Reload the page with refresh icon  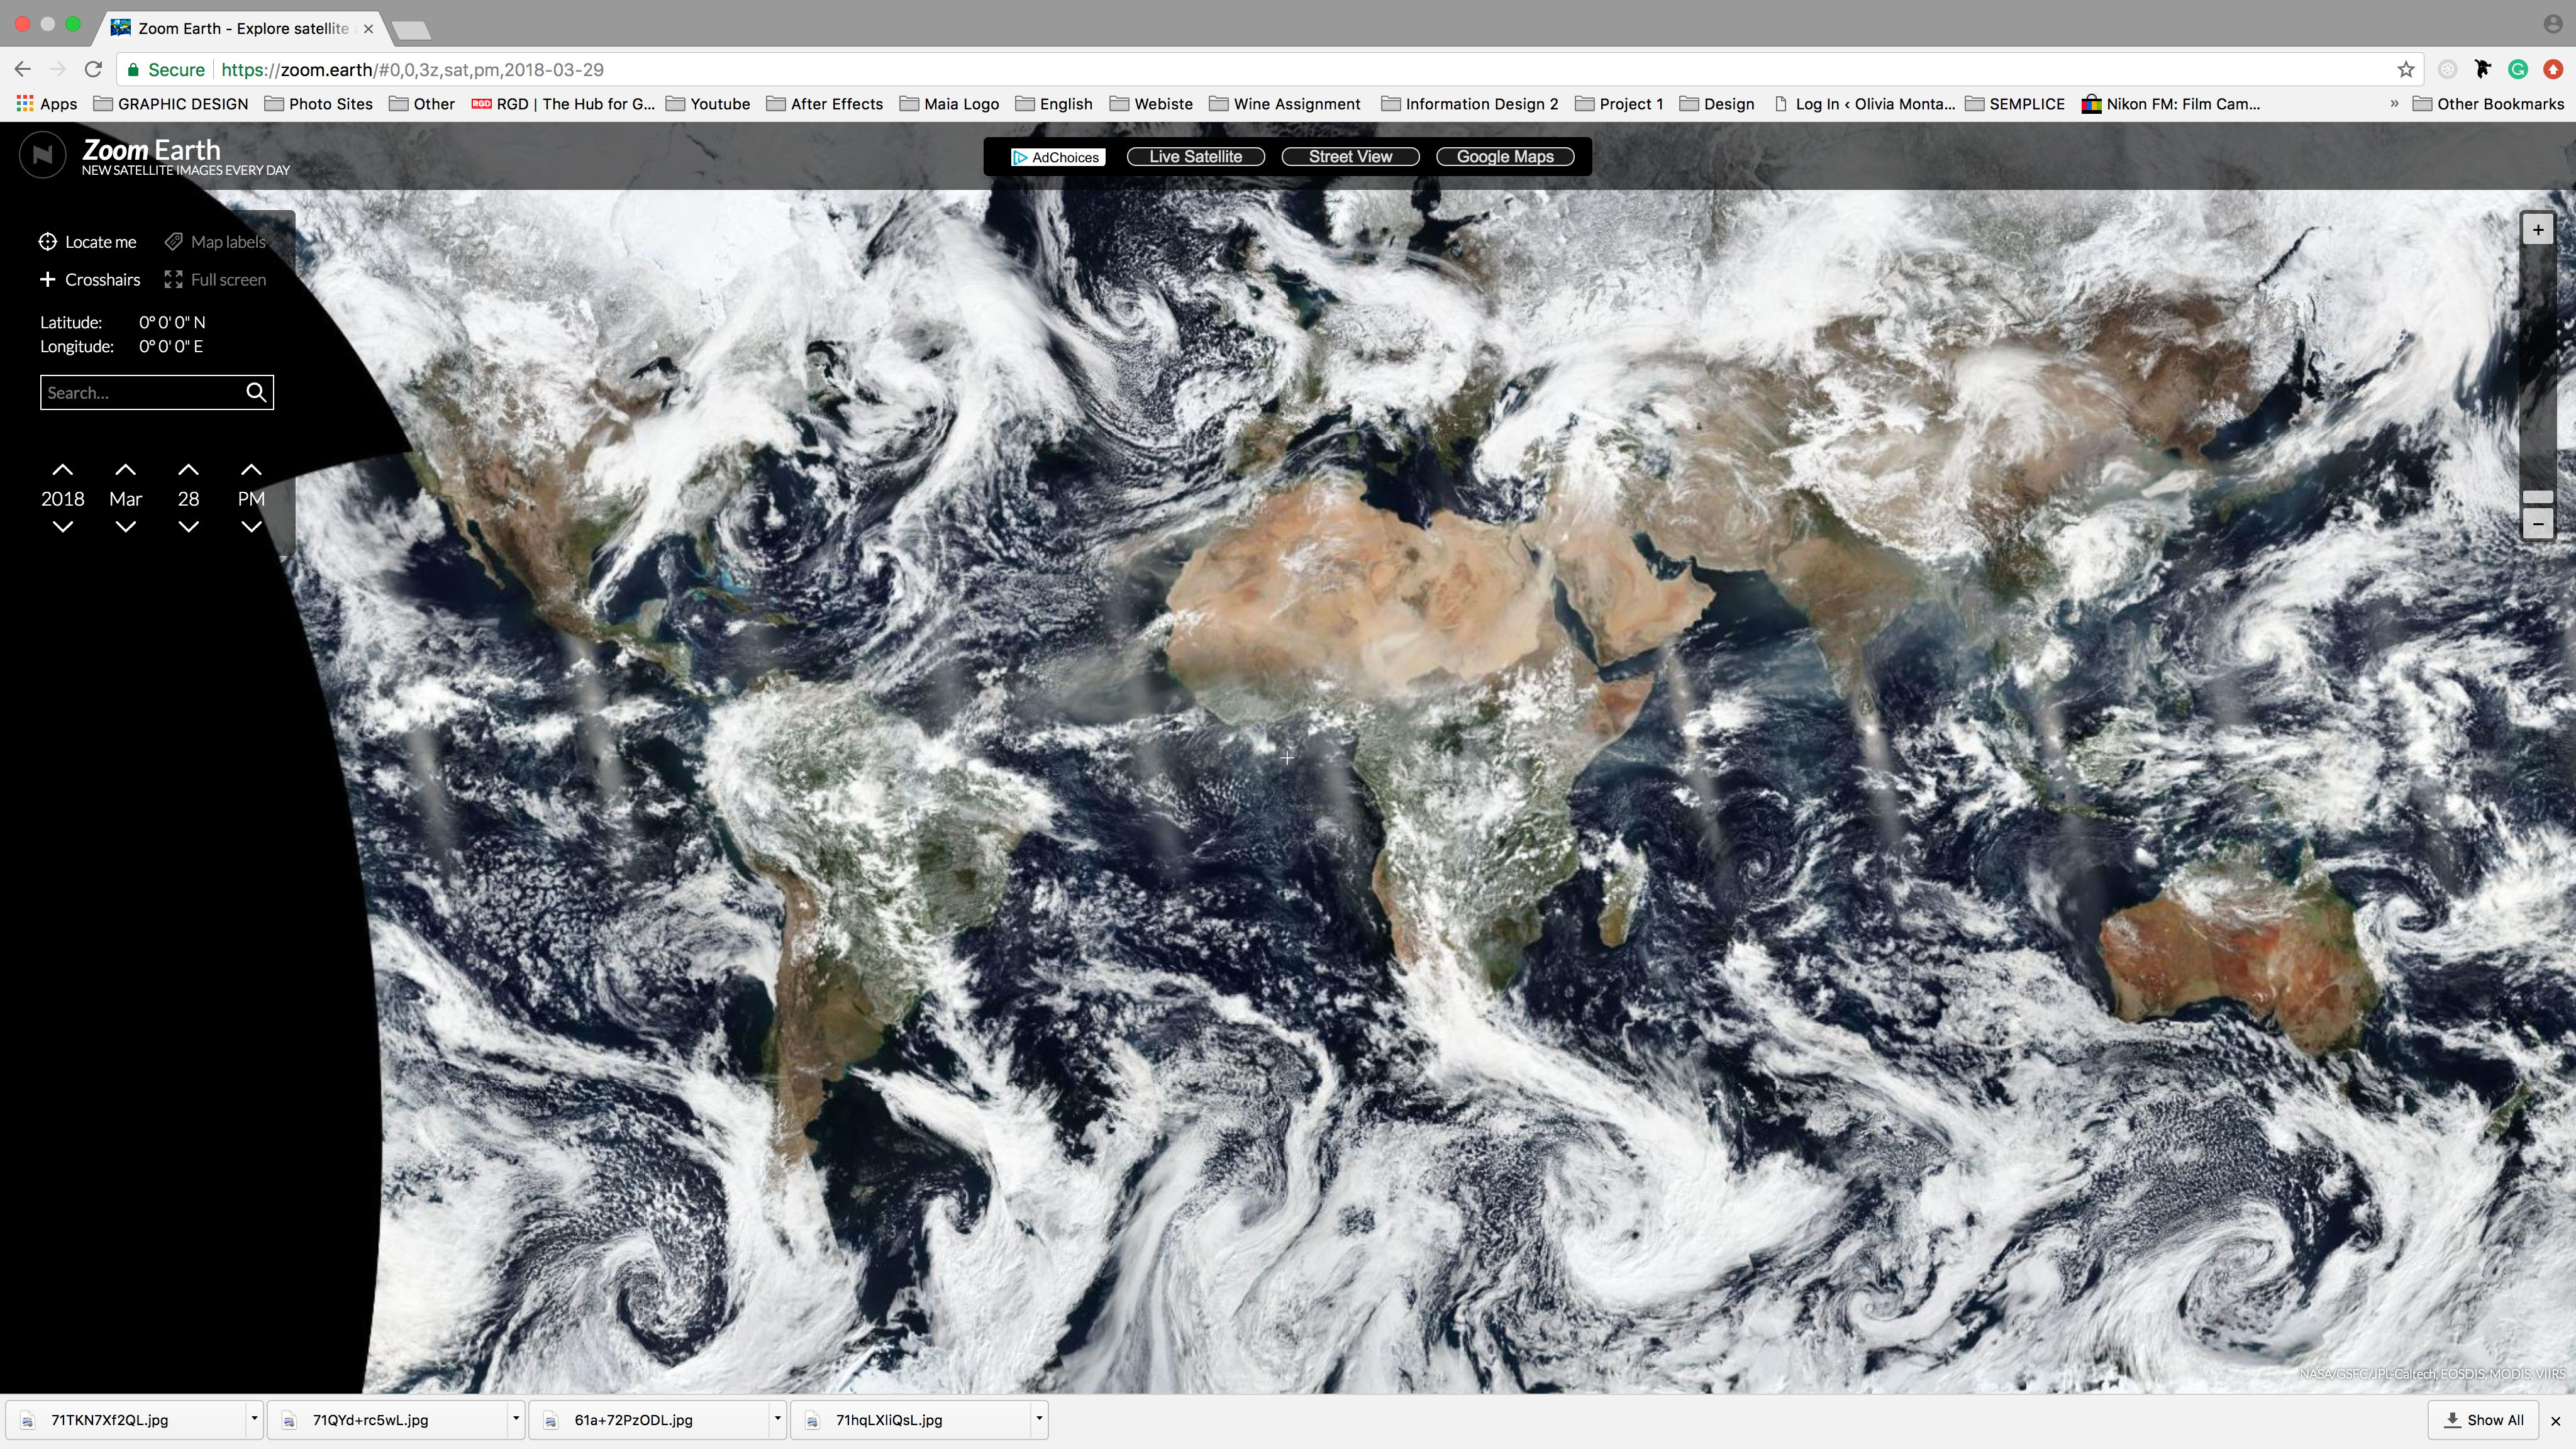click(x=93, y=69)
